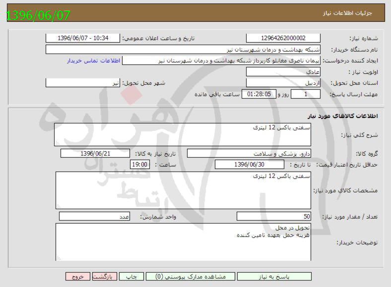Viewport: 391px width, 287px height.
Task: Open اطلاعات تماس خریدار link
Action: coord(93,61)
